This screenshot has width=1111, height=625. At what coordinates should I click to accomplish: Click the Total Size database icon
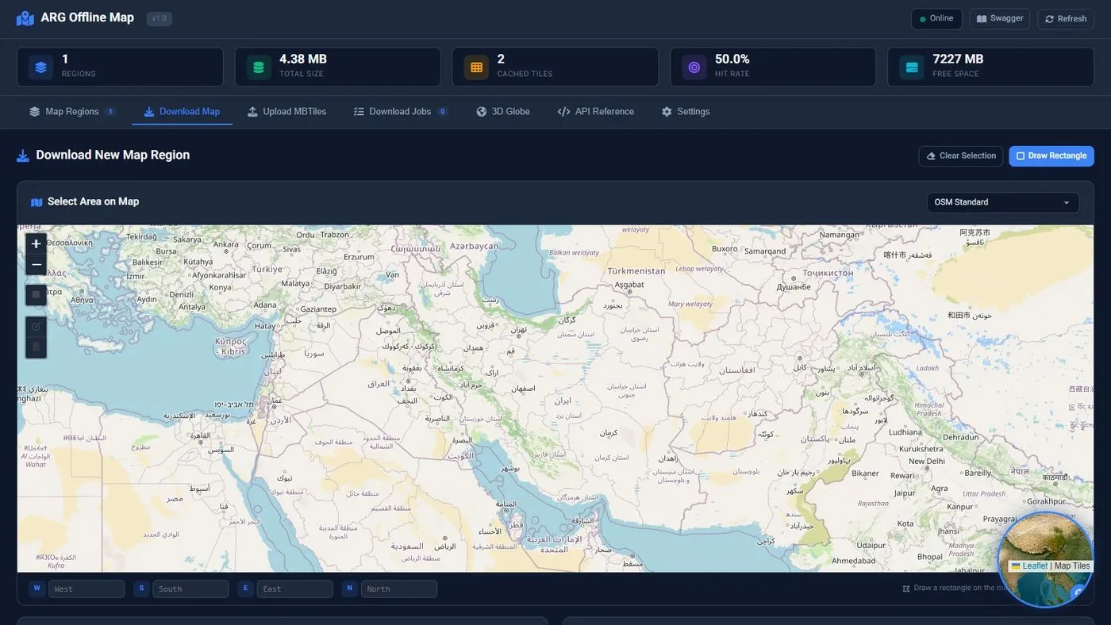tap(259, 67)
